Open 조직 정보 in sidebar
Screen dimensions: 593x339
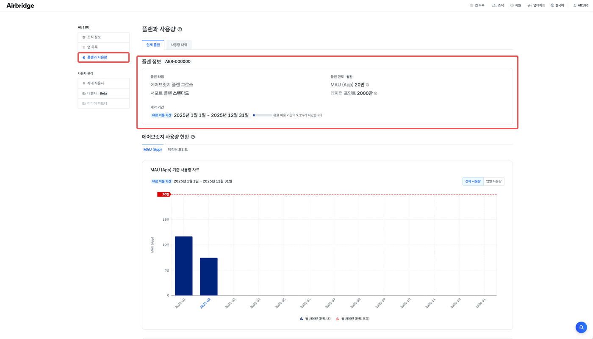(x=103, y=37)
